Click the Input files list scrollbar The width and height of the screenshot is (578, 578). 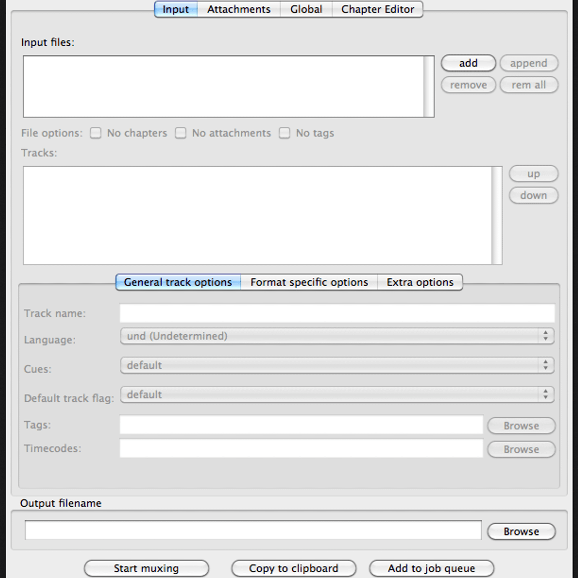[x=428, y=87]
